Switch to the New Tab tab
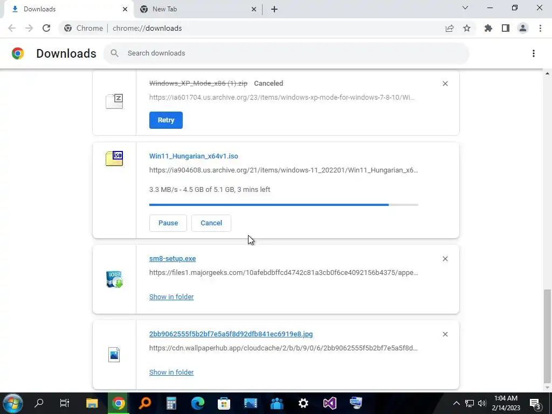This screenshot has height=414, width=552. click(x=197, y=9)
